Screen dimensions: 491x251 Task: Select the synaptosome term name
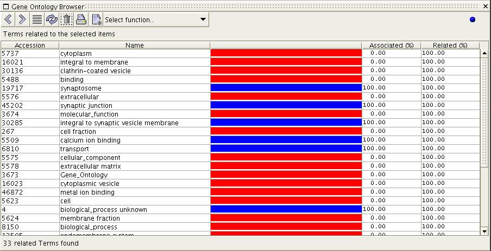coord(81,88)
